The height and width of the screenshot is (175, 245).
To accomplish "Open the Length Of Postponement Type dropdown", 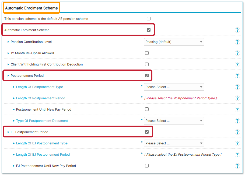I will click(x=174, y=87).
